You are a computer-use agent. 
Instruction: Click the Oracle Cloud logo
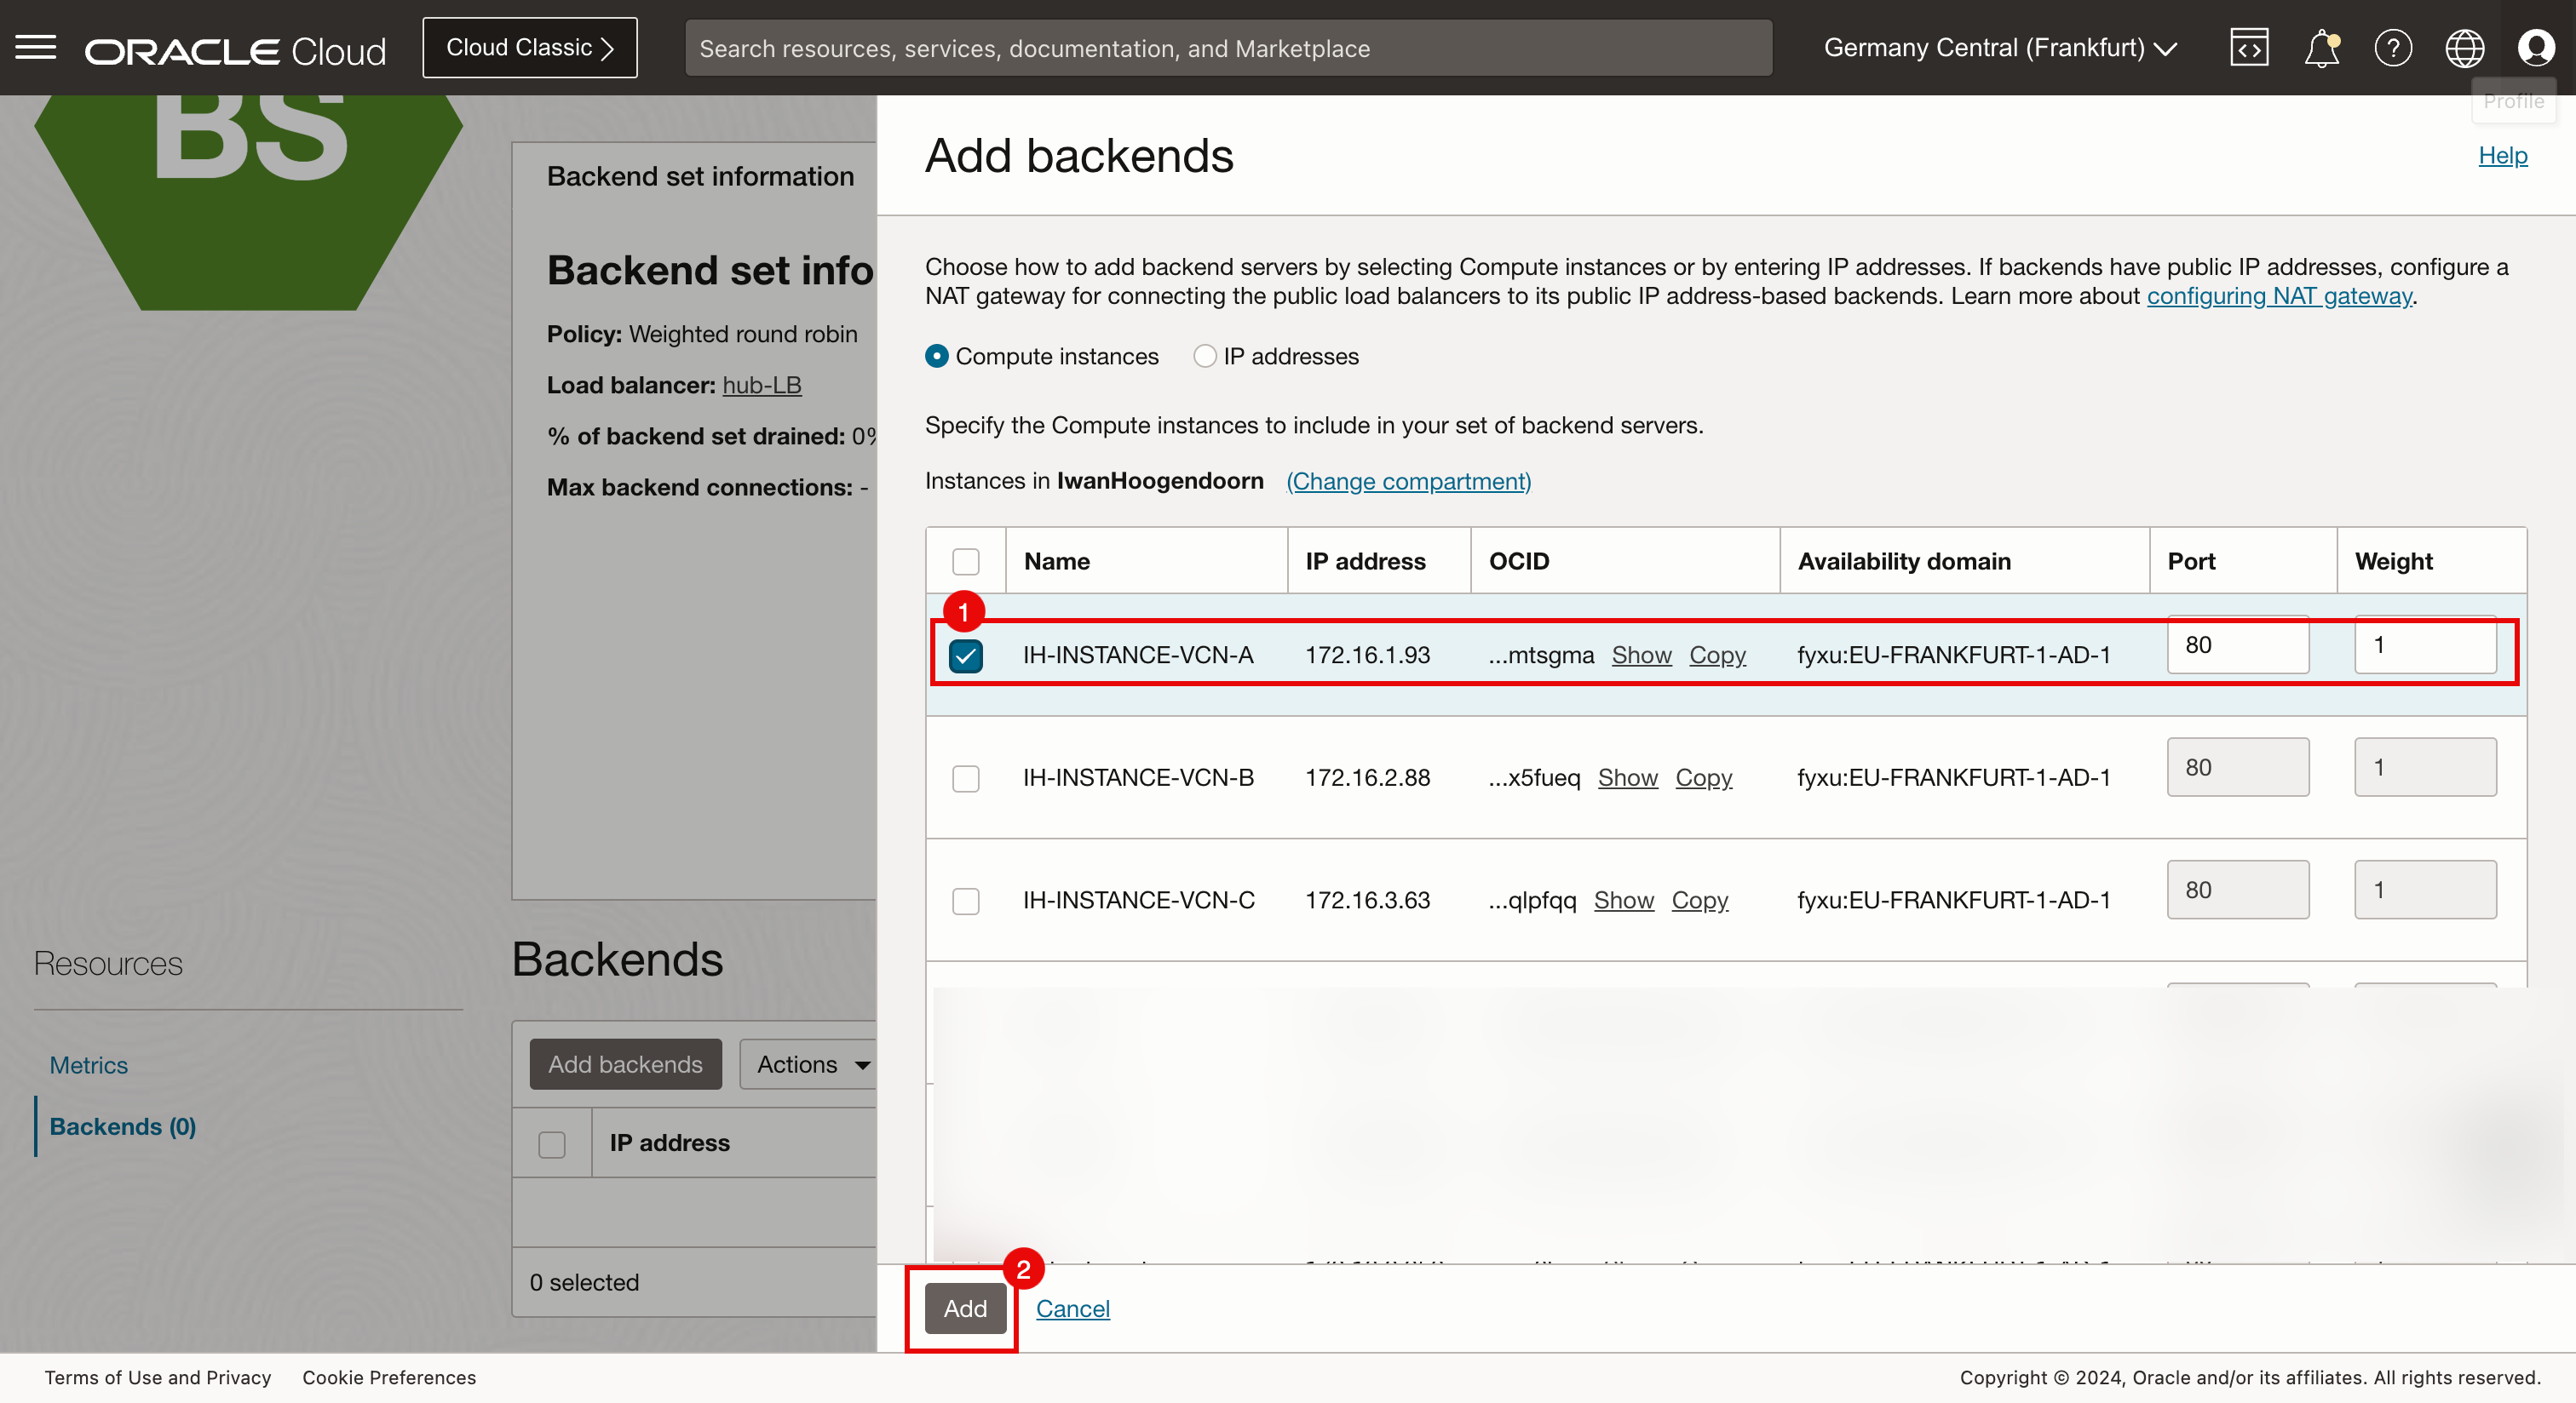[x=235, y=50]
